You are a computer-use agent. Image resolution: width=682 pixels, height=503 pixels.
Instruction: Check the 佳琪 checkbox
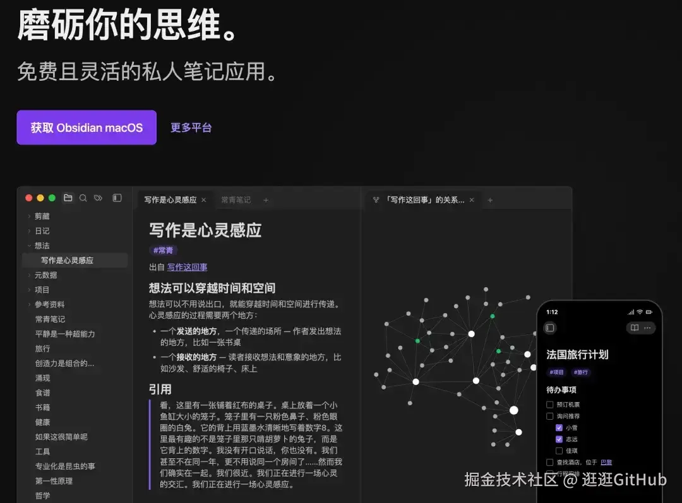[559, 451]
